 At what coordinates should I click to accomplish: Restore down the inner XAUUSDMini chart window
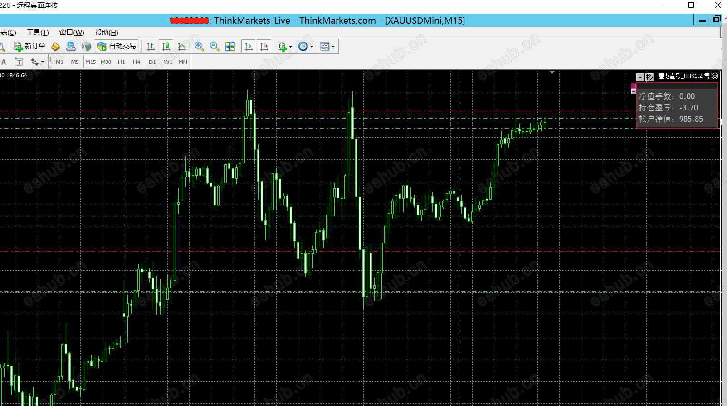pos(717,19)
